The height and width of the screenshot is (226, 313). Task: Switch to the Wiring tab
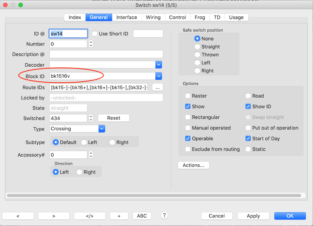pos(153,18)
